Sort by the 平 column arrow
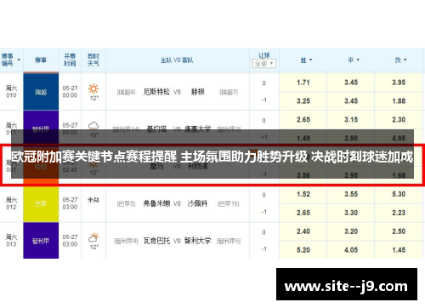Image resolution: width=425 pixels, height=308 pixels. coord(358,60)
